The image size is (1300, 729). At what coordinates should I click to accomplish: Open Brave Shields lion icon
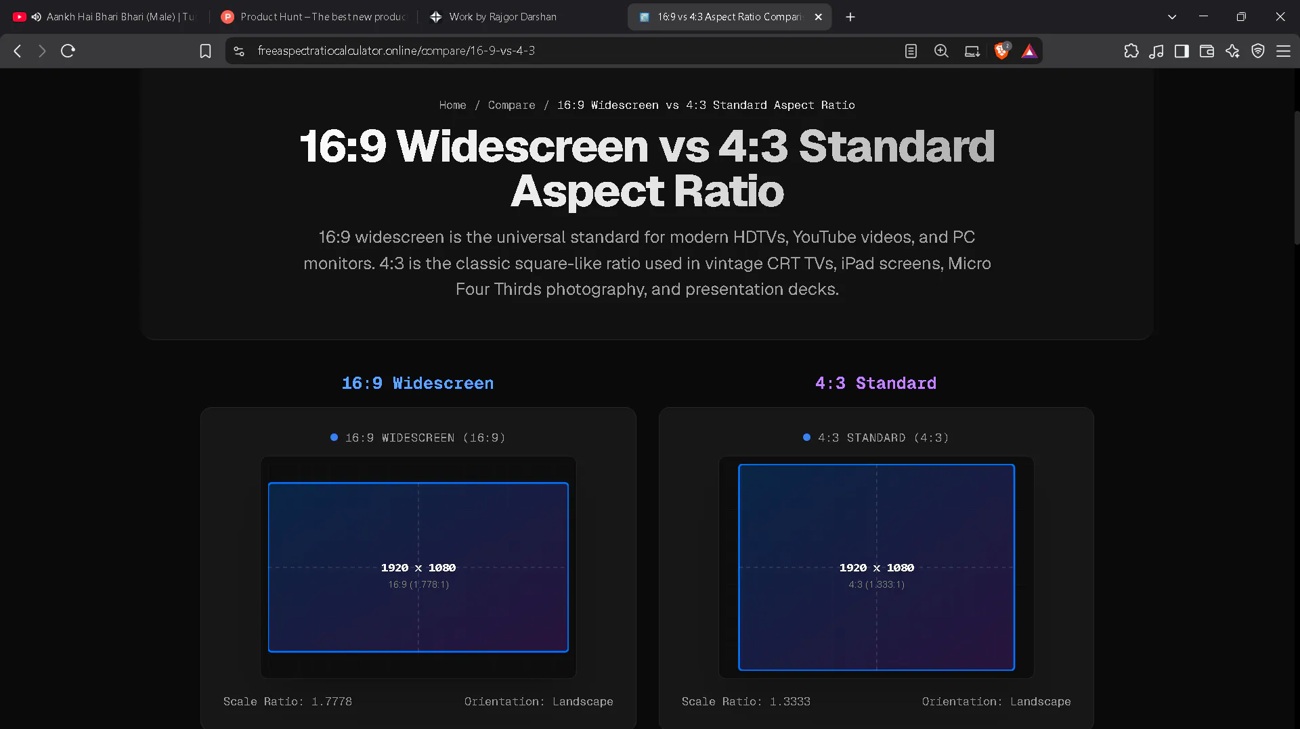pos(1002,51)
